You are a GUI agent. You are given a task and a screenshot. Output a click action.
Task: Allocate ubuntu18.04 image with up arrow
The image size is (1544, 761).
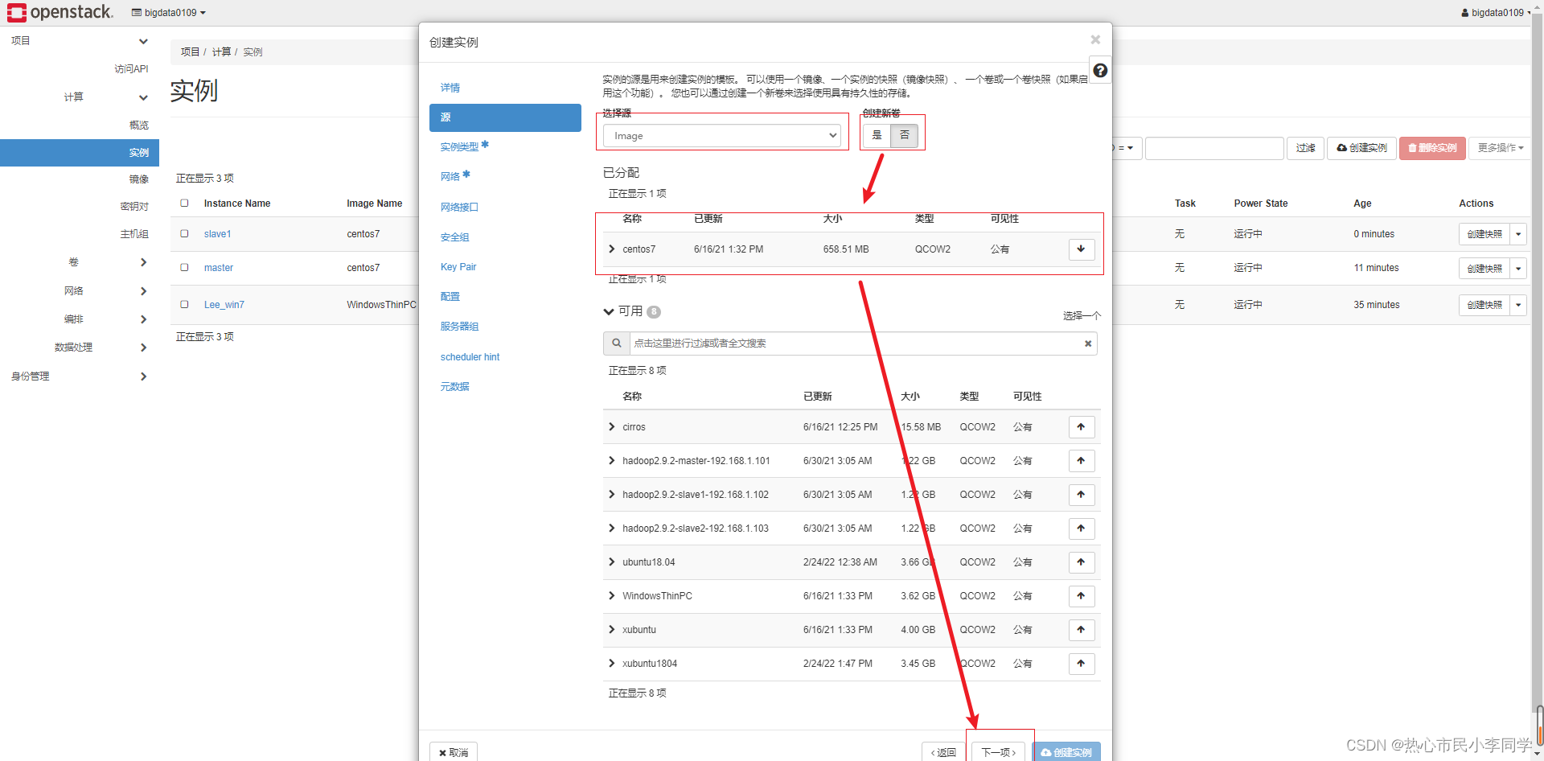tap(1082, 562)
